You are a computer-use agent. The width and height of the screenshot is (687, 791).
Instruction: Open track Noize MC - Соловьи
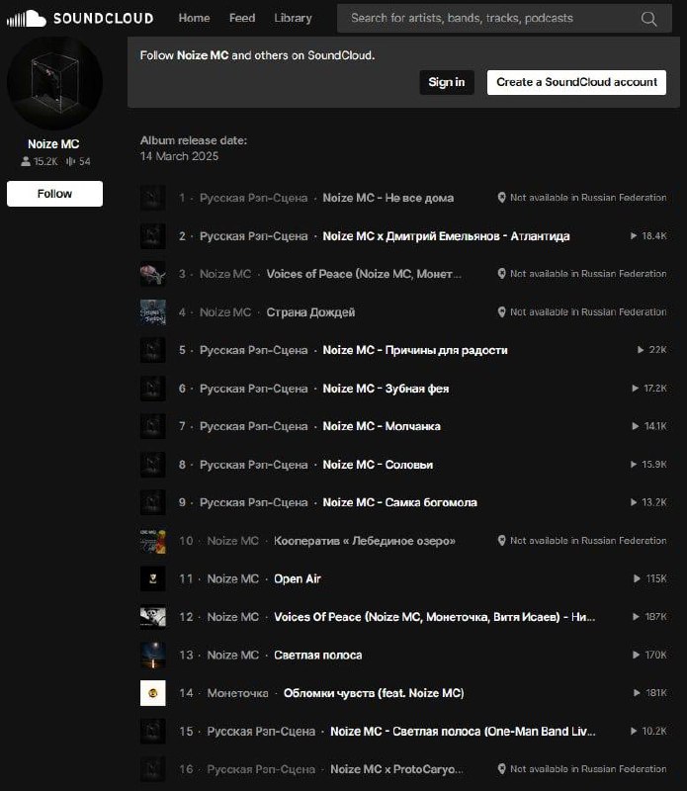point(378,465)
